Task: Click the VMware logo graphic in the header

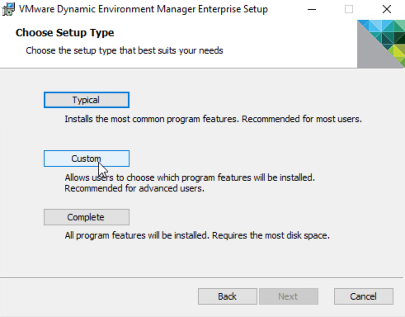Action: [381, 43]
